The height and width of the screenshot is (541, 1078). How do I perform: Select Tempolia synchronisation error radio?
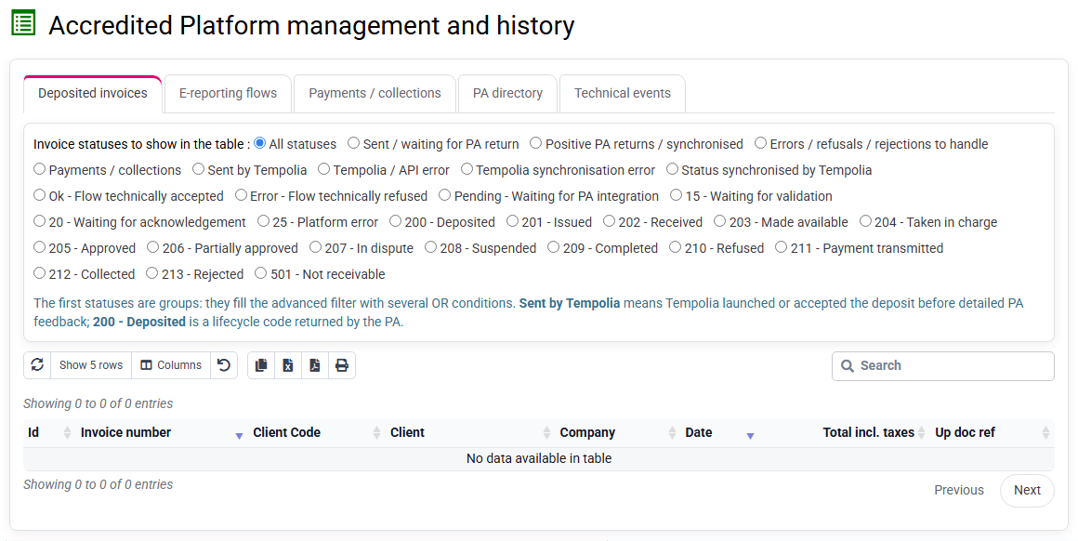coord(467,169)
